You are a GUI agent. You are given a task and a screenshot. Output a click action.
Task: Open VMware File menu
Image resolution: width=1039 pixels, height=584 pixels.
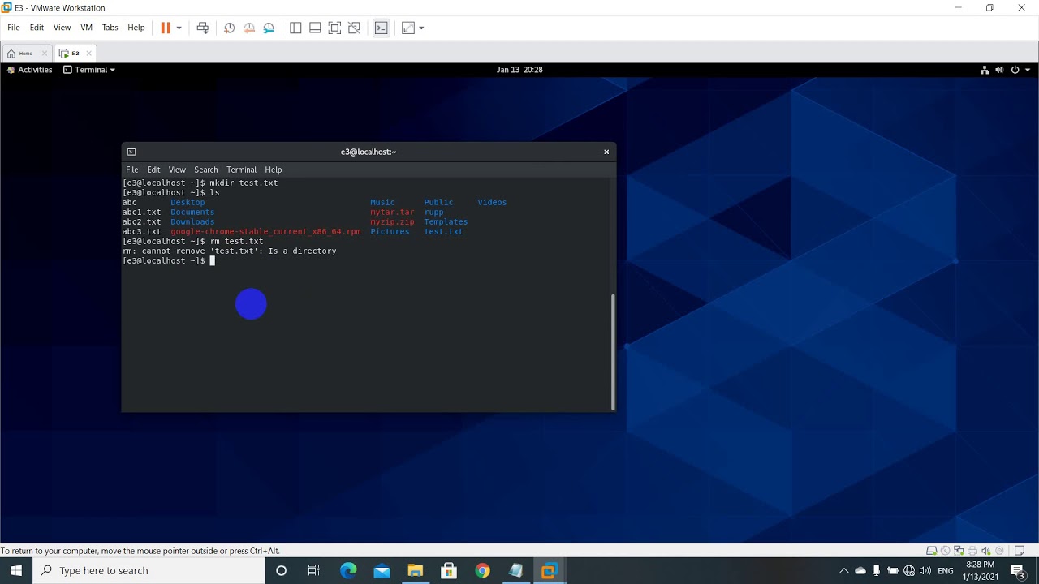click(x=14, y=28)
